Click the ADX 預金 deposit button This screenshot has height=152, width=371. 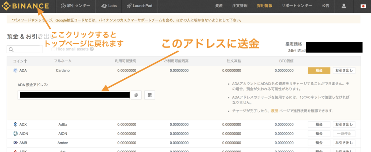[x=319, y=124]
